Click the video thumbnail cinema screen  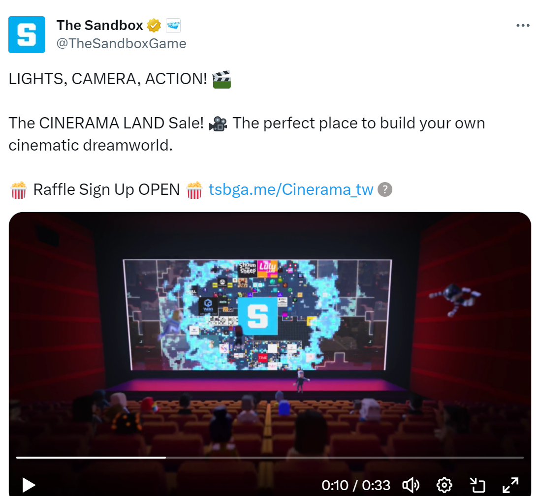pyautogui.click(x=257, y=314)
